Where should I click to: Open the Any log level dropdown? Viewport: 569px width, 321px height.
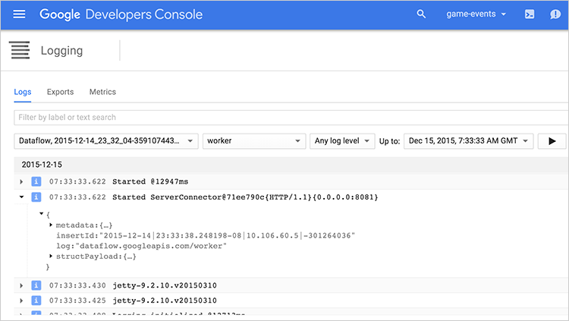pyautogui.click(x=342, y=141)
